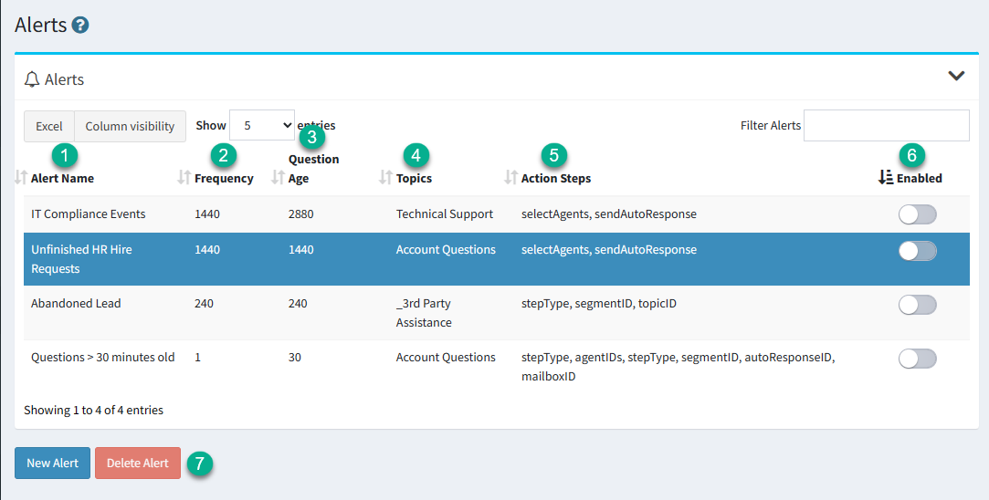Click sort arrows icon next to Frequency
989x500 pixels.
184,178
